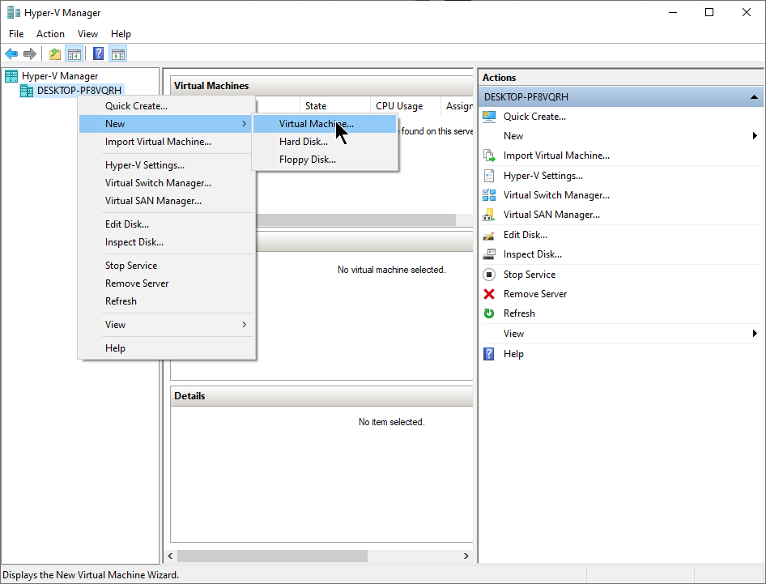Expand View arrow in Actions pane
Image resolution: width=766 pixels, height=584 pixels.
coord(755,333)
